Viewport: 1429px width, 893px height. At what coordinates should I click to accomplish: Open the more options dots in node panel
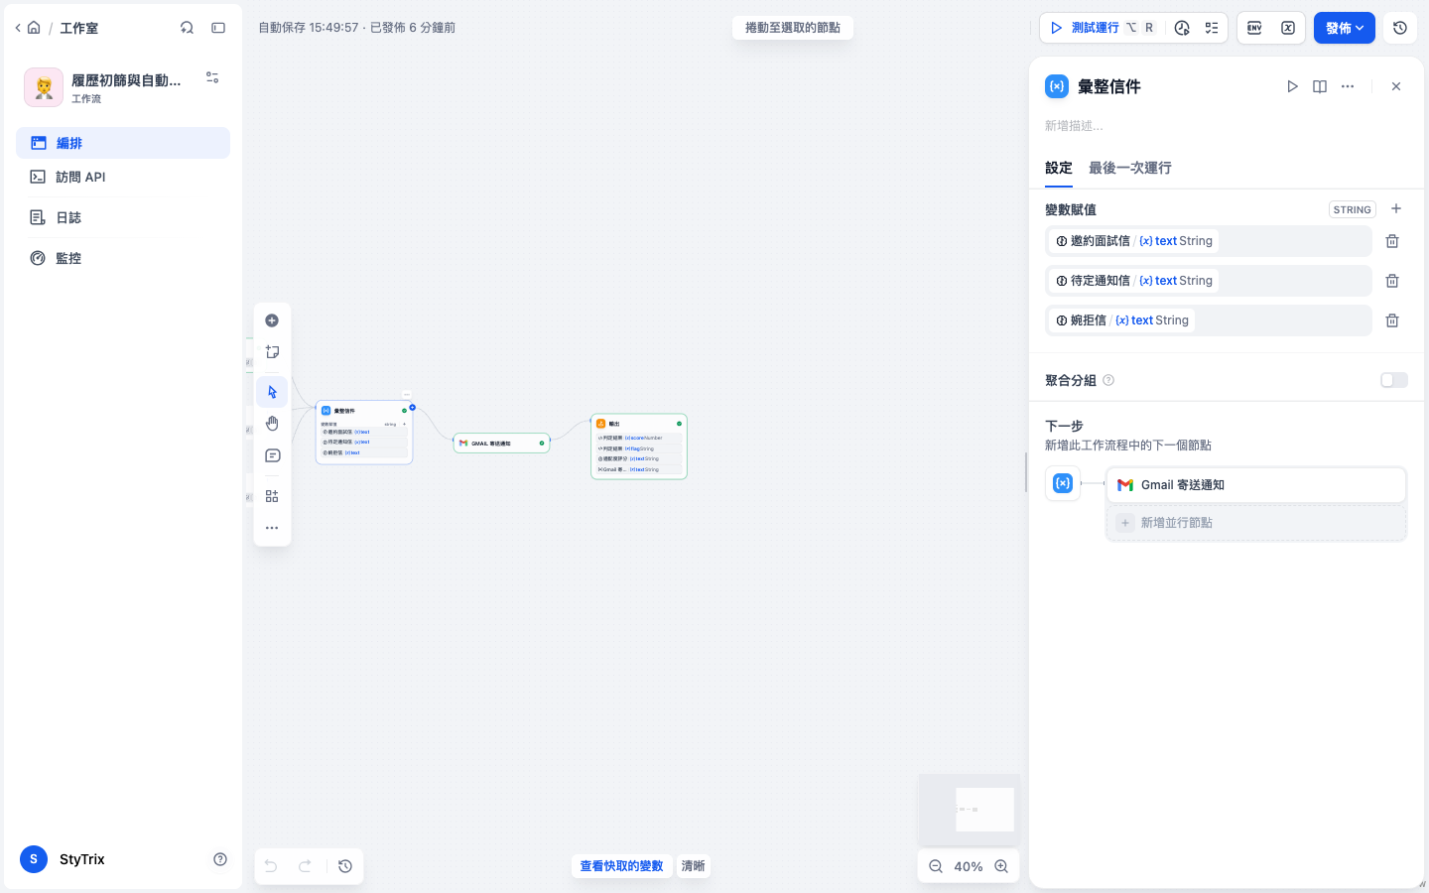(x=1348, y=86)
